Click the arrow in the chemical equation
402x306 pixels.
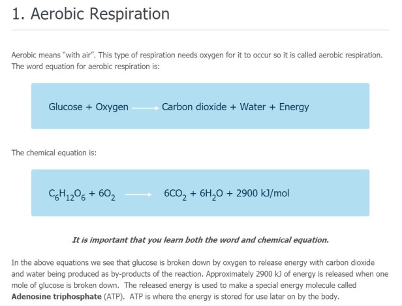pos(137,194)
